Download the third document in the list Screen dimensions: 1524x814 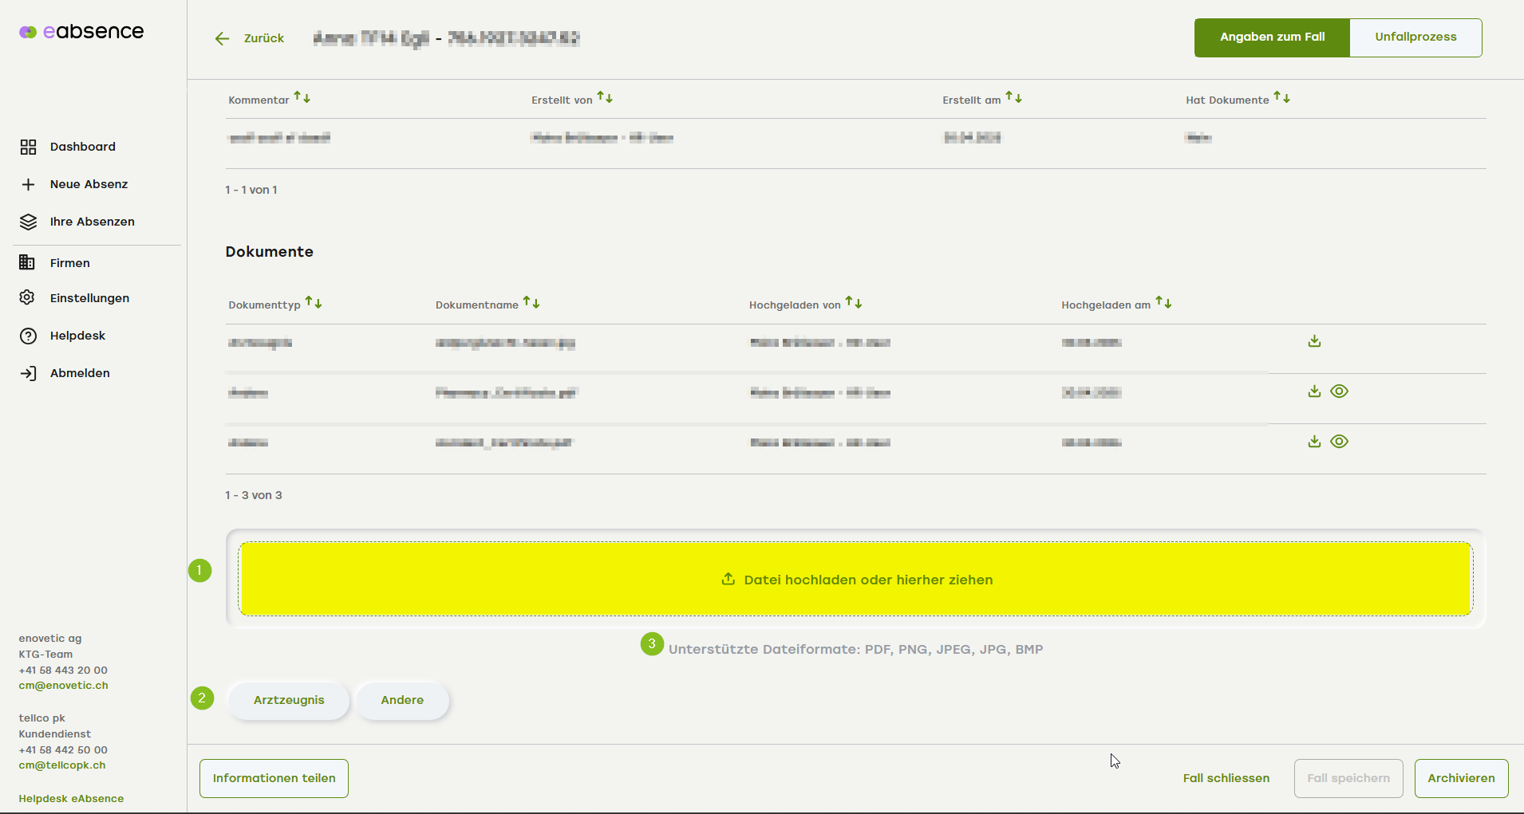point(1314,442)
